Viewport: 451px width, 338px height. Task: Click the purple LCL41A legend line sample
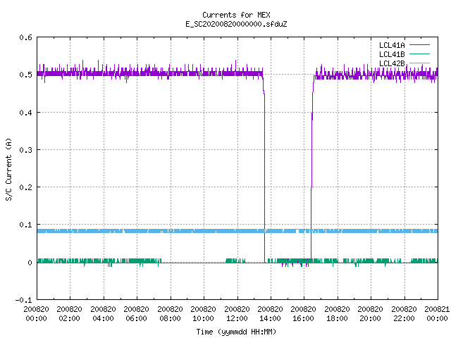pyautogui.click(x=419, y=45)
